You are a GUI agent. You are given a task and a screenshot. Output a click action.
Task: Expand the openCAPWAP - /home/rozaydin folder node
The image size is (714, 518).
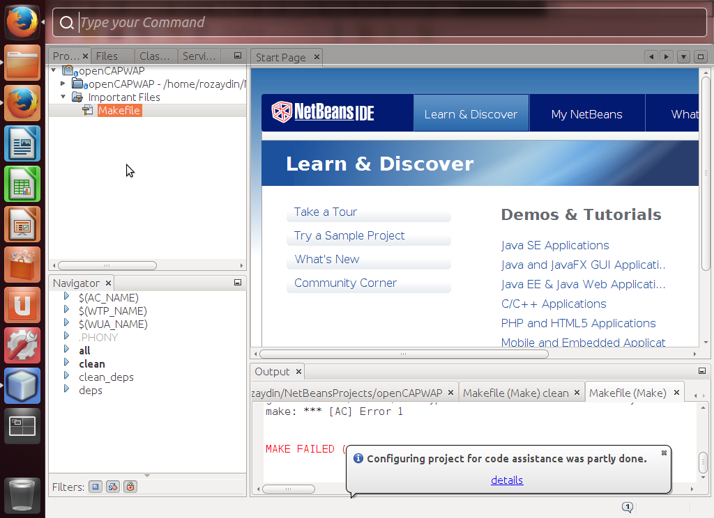63,84
